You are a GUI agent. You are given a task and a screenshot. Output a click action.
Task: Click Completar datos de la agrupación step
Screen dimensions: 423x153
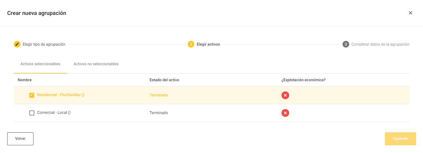point(380,44)
